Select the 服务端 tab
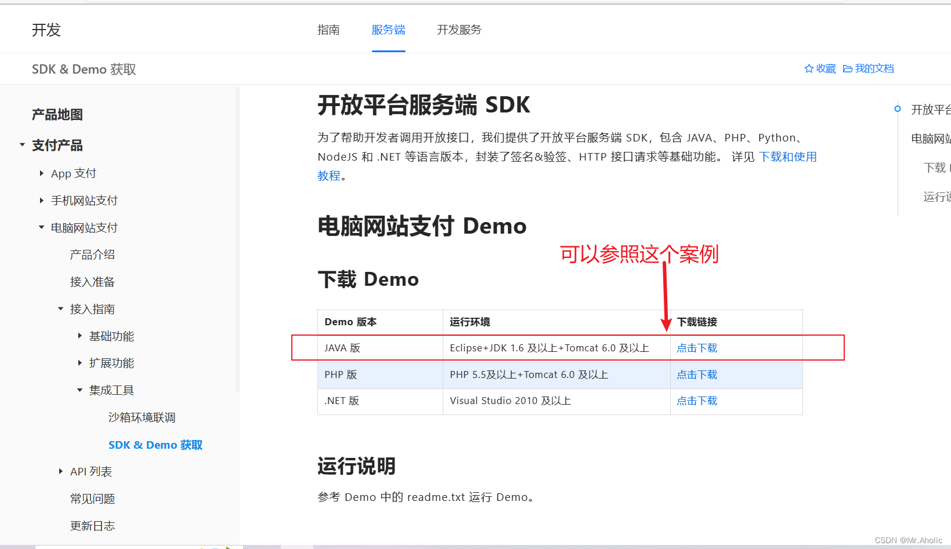 388,30
